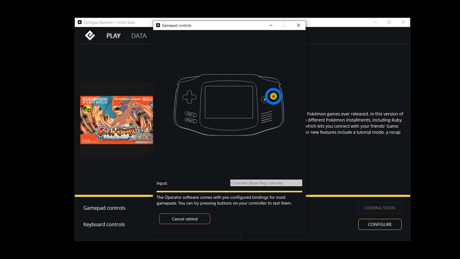This screenshot has width=460, height=259.
Task: Click the GBA screen in the diagram
Action: pos(229,101)
